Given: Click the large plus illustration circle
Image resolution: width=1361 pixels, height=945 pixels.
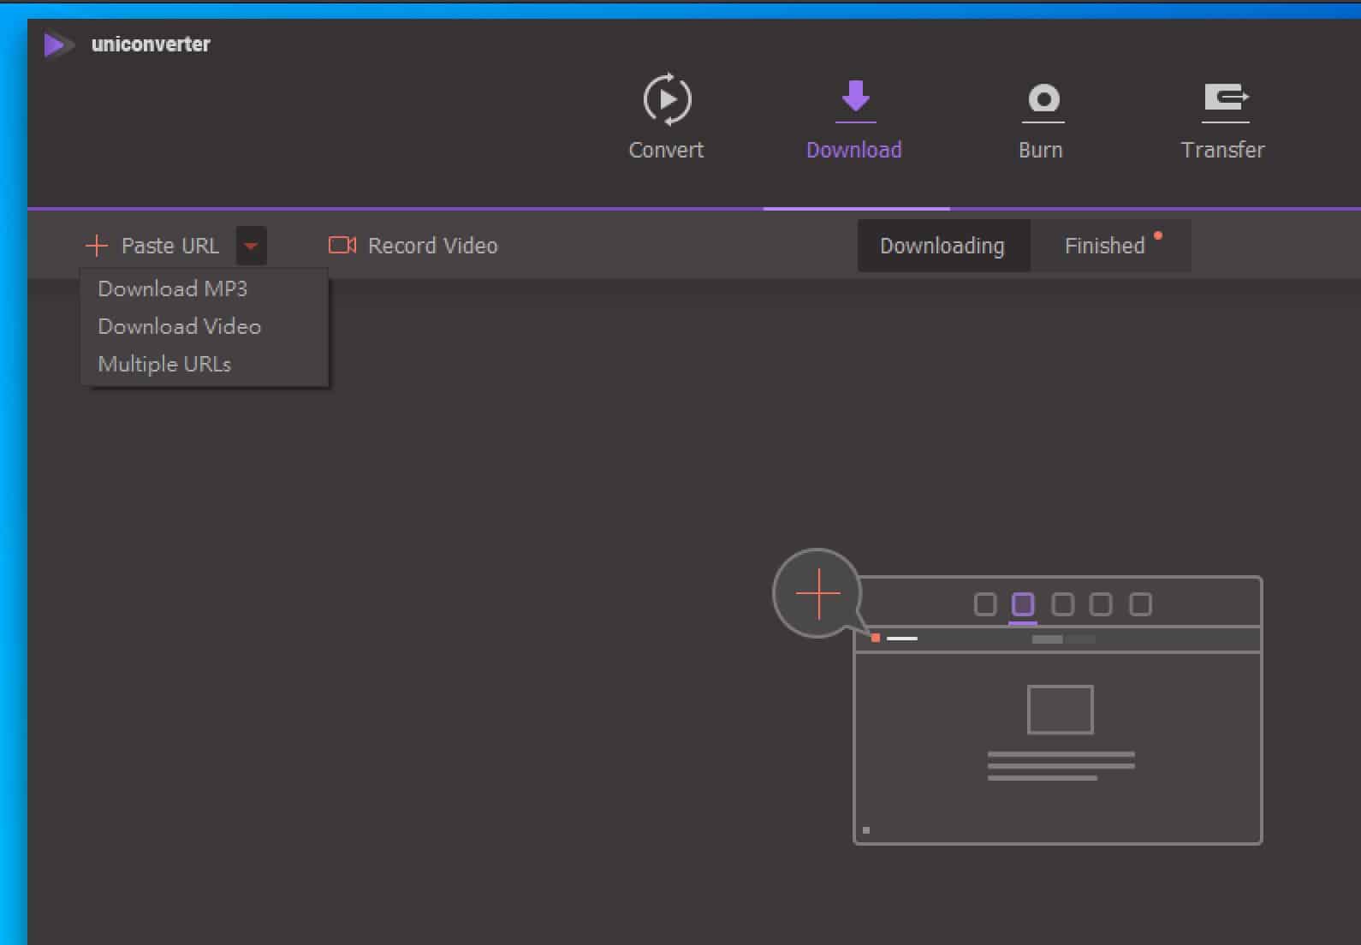Looking at the screenshot, I should (x=817, y=593).
